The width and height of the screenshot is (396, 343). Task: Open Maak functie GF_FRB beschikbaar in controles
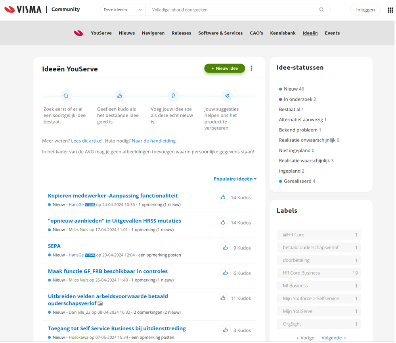(x=108, y=271)
